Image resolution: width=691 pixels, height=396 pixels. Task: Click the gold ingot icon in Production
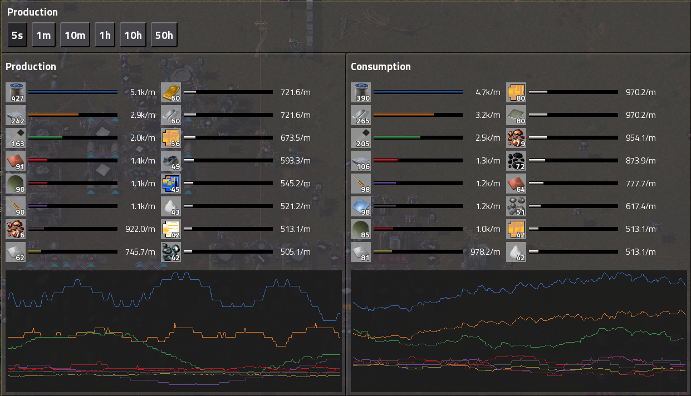pos(171,92)
